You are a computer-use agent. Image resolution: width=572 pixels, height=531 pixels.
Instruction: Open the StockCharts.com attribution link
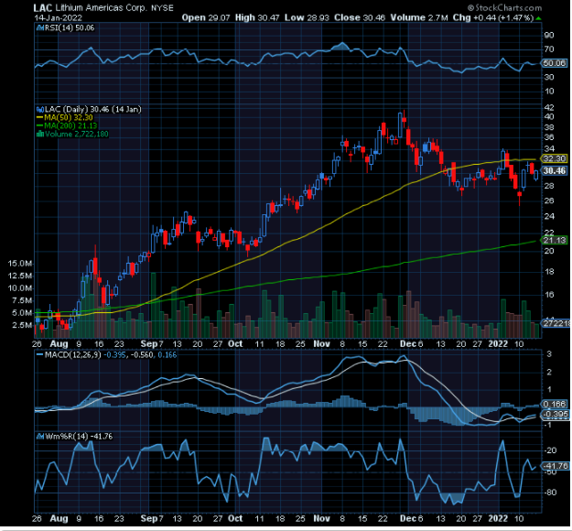[x=504, y=7]
